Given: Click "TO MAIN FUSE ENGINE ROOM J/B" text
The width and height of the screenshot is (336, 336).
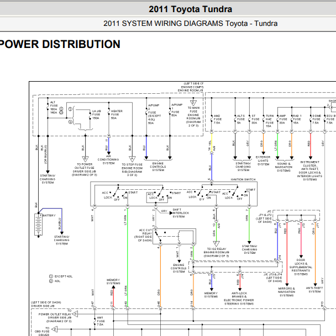Looking at the screenshot, I should coord(193,116).
